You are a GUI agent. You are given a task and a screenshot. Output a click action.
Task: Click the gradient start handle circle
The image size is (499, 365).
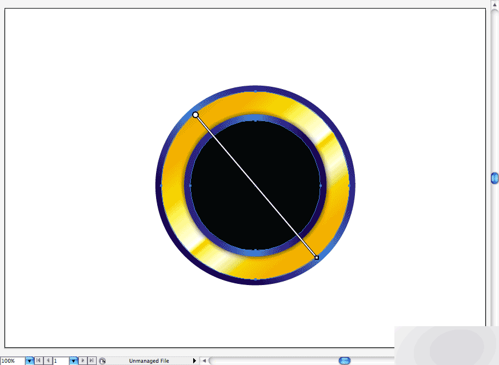click(x=195, y=115)
